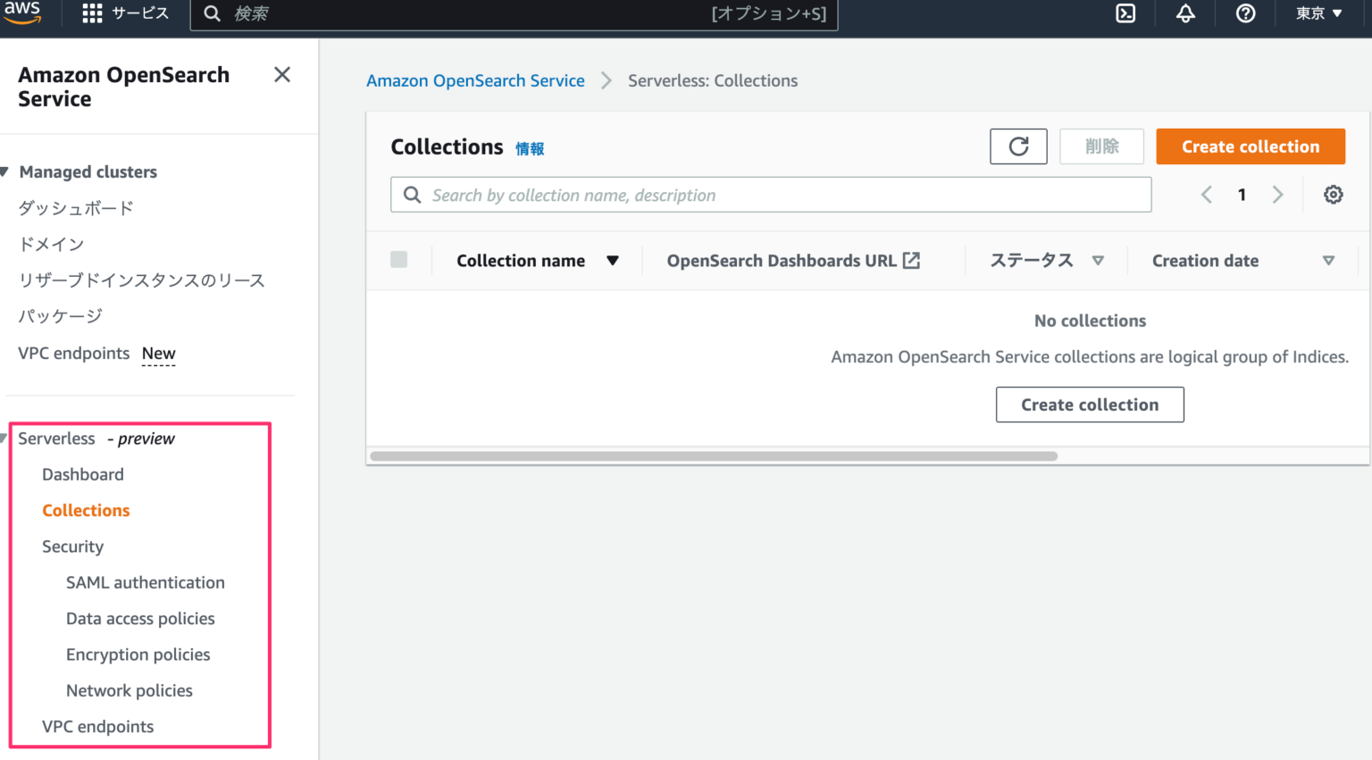Launch AWS CloudShell from the top bar
This screenshot has height=760, width=1372.
pos(1125,13)
